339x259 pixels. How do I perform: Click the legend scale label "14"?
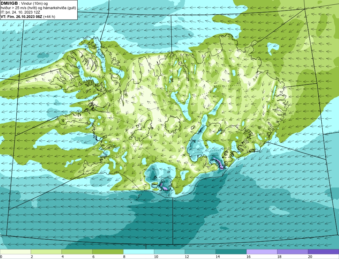click(x=218, y=257)
